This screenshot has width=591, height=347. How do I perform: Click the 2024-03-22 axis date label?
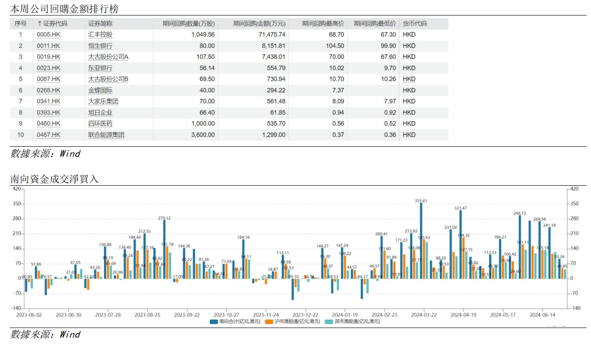pos(424,315)
